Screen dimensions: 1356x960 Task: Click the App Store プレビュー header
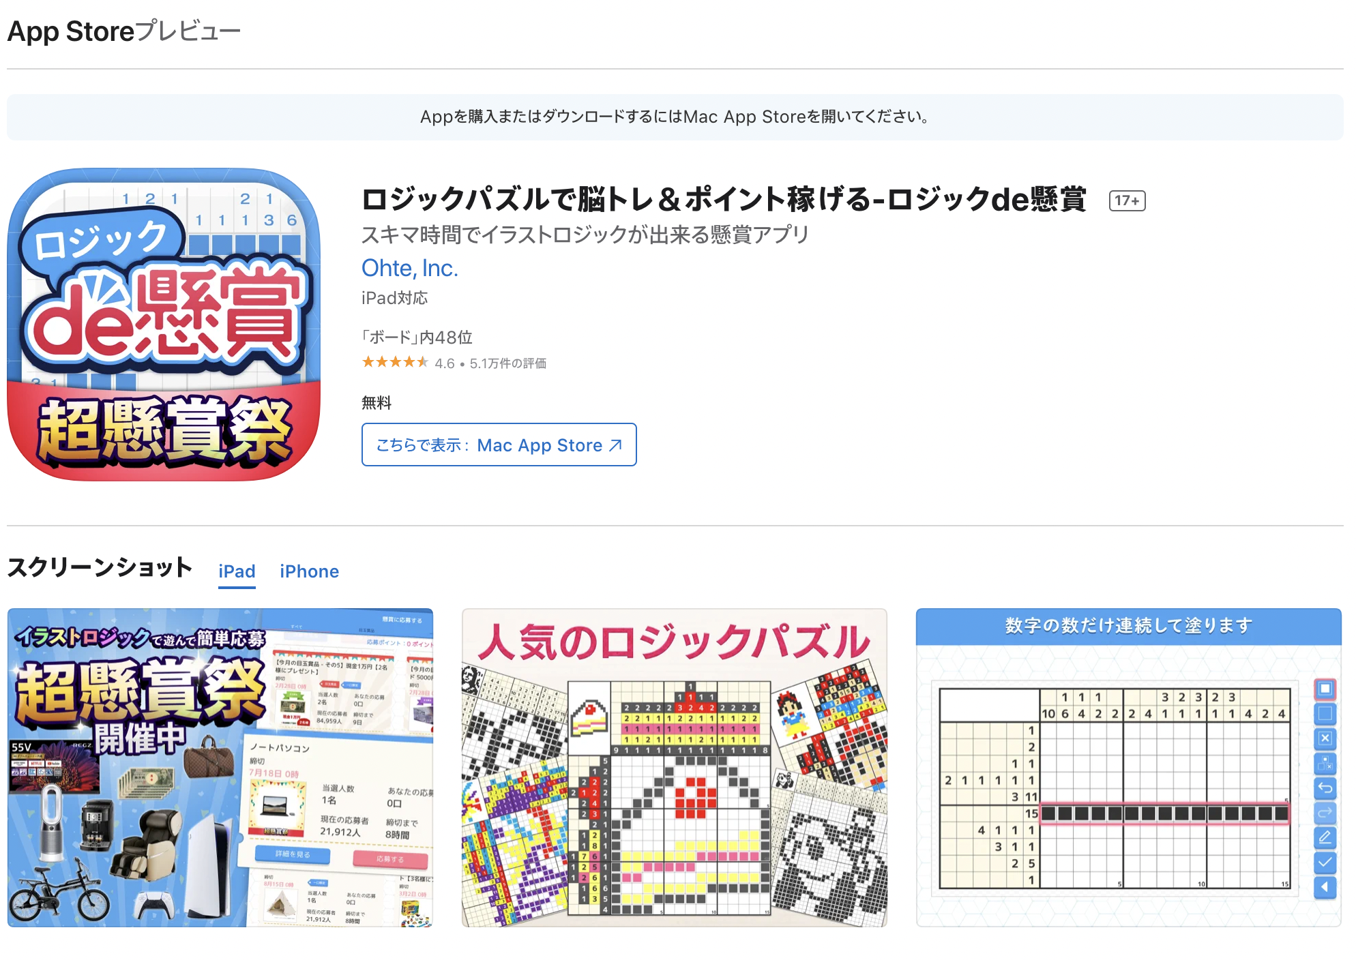click(124, 31)
